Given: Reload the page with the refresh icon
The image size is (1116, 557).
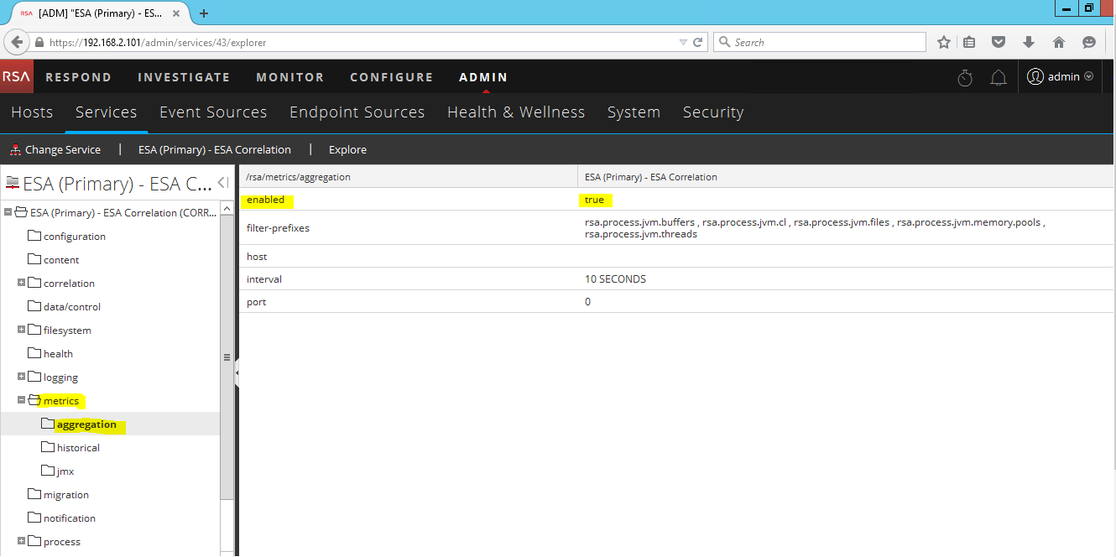Looking at the screenshot, I should pos(697,42).
